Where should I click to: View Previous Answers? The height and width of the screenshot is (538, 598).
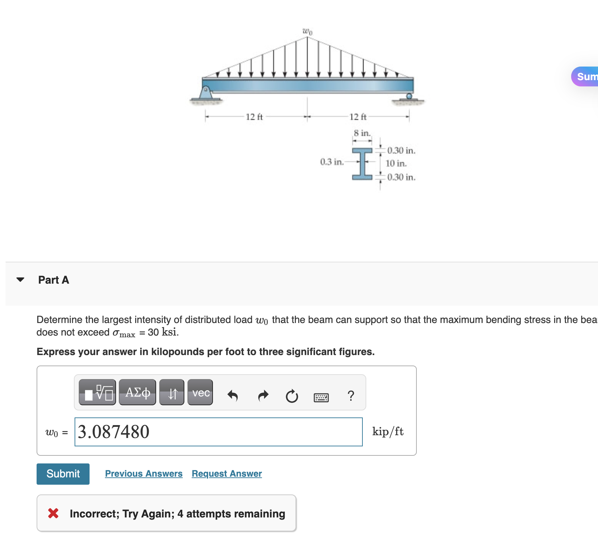(x=144, y=474)
